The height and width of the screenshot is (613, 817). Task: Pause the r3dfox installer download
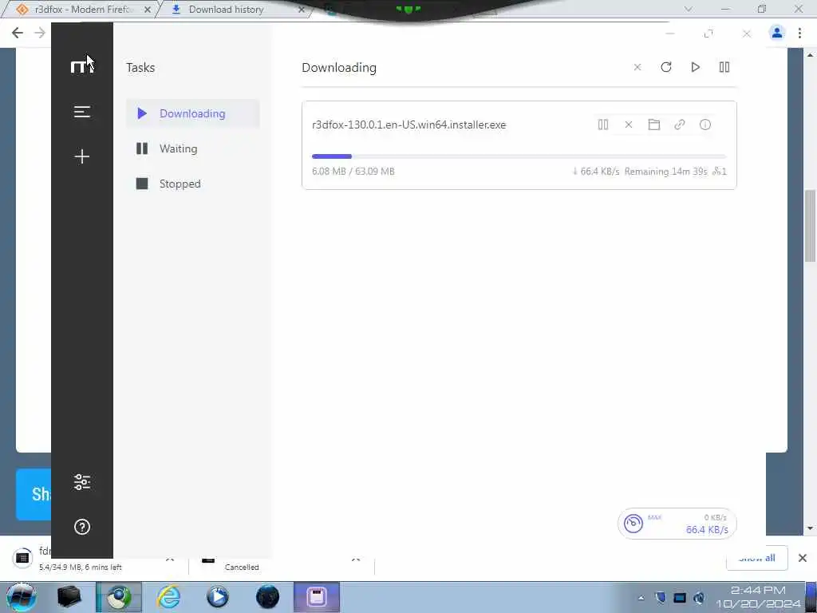click(603, 125)
